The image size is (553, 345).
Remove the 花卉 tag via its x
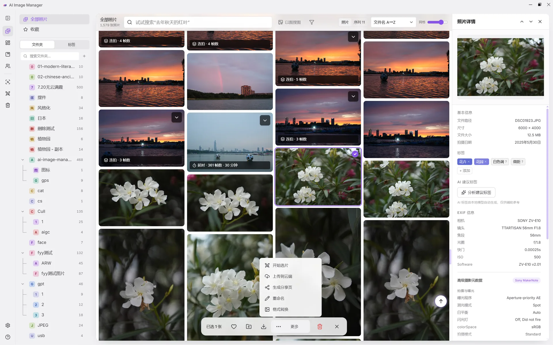tap(469, 162)
